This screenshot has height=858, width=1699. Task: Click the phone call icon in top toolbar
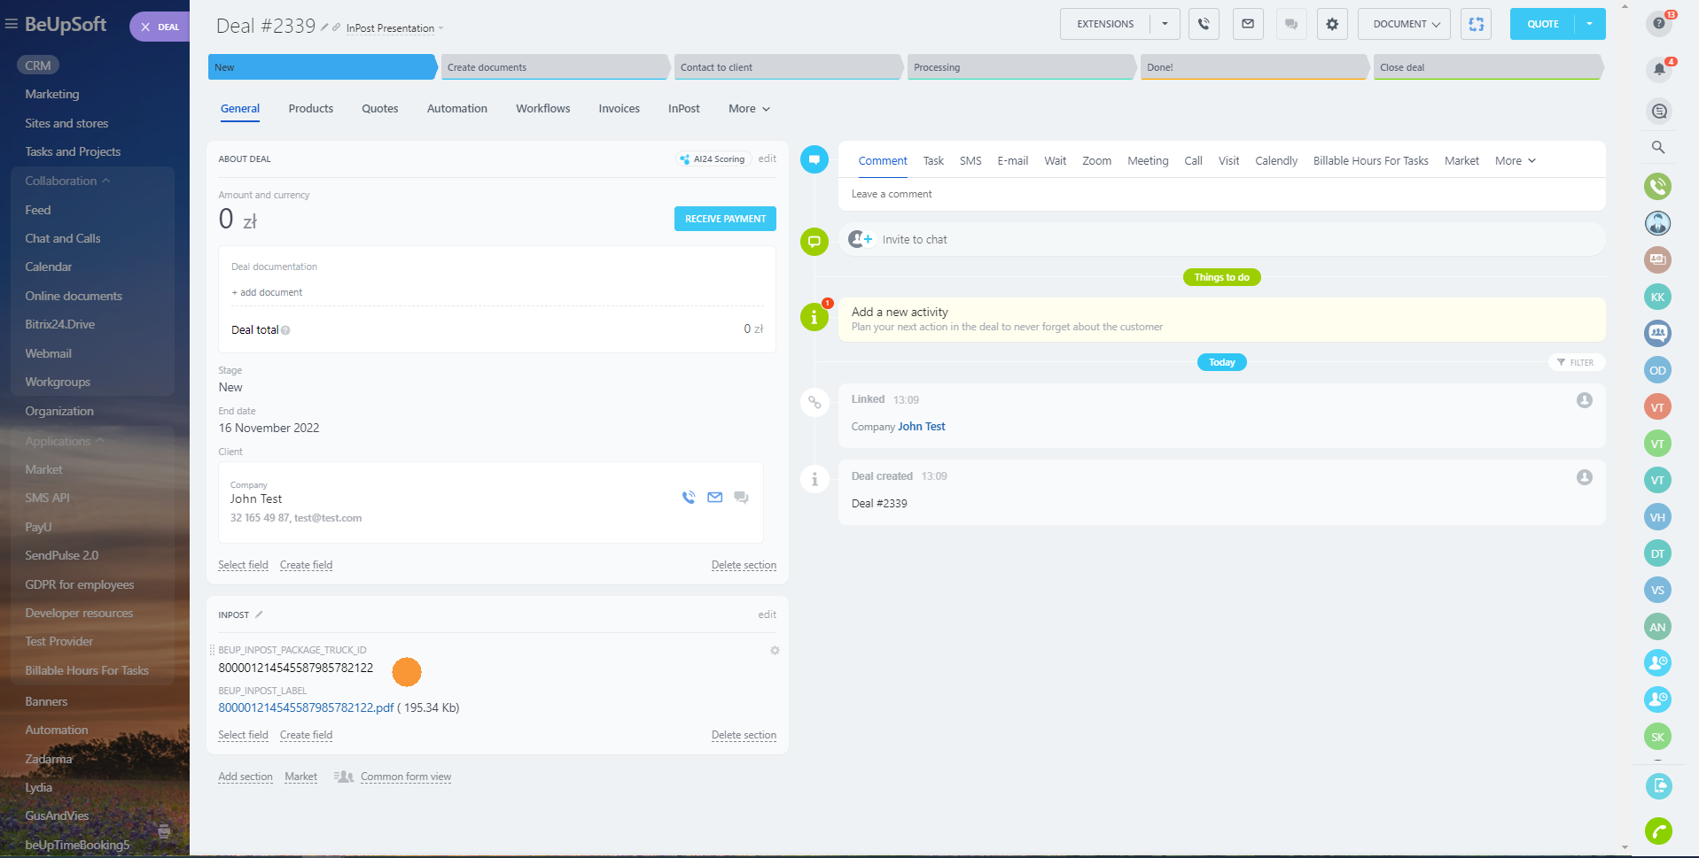coord(1204,24)
